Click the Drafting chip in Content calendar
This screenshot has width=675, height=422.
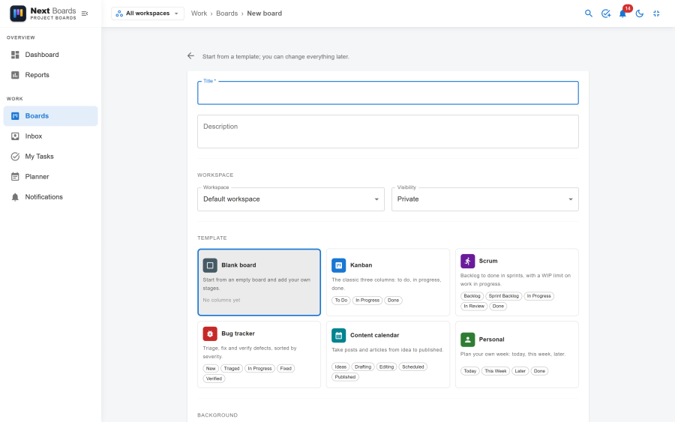(x=363, y=367)
